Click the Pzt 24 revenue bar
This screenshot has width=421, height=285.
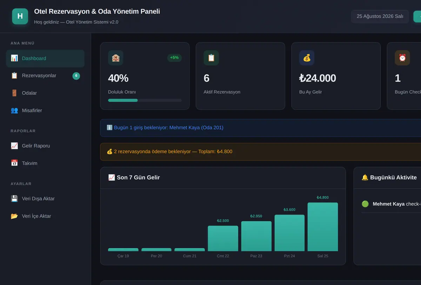pos(289,233)
